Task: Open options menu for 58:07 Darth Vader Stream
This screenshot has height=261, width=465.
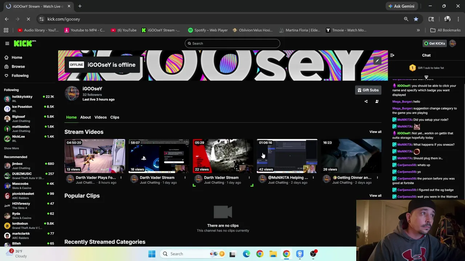Action: [x=185, y=178]
